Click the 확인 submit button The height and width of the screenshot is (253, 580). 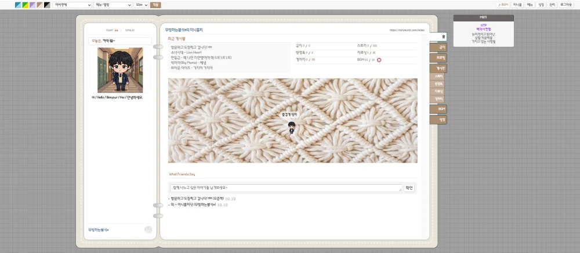(x=409, y=188)
